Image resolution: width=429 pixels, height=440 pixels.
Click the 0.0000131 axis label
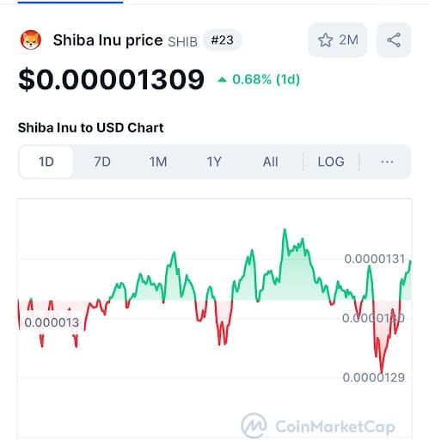tap(375, 259)
